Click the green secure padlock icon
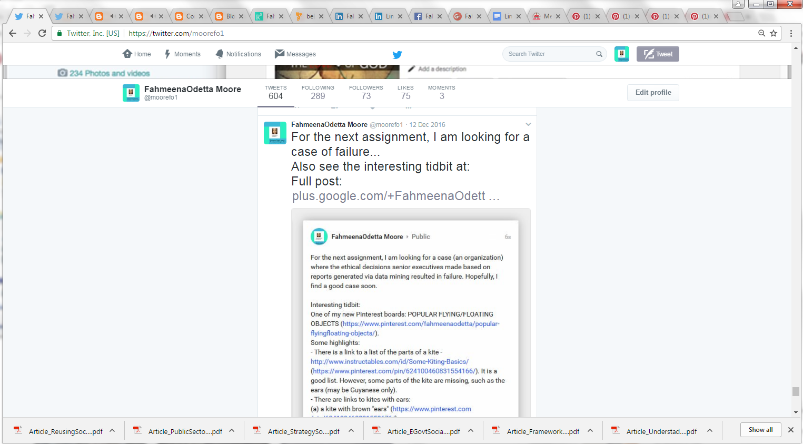The image size is (803, 444). coord(60,33)
